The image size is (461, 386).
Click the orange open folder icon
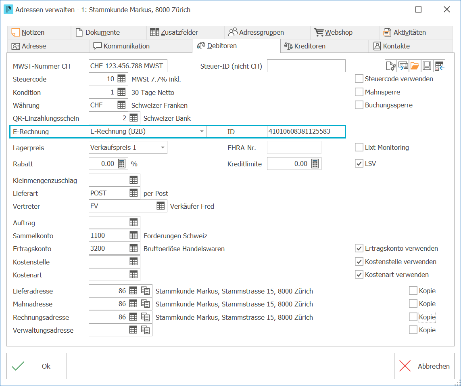coord(415,66)
